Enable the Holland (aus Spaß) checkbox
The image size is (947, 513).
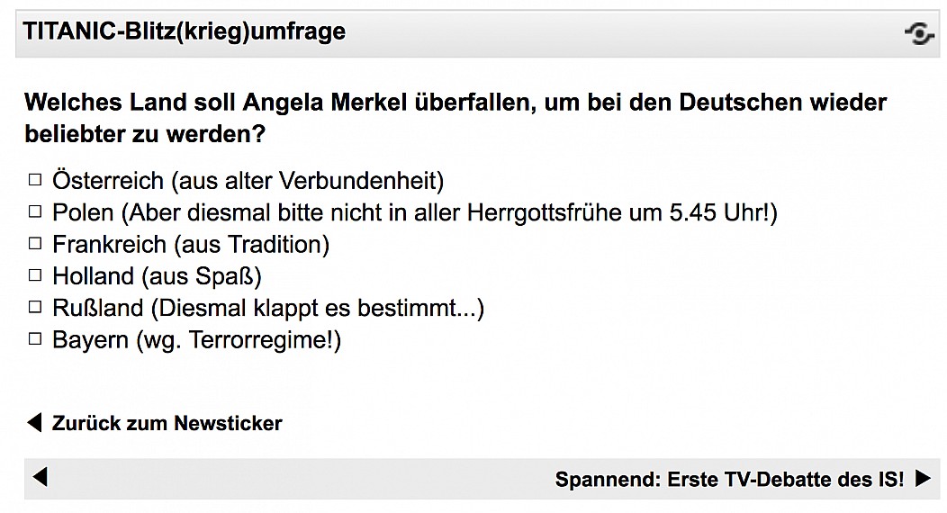[x=35, y=275]
